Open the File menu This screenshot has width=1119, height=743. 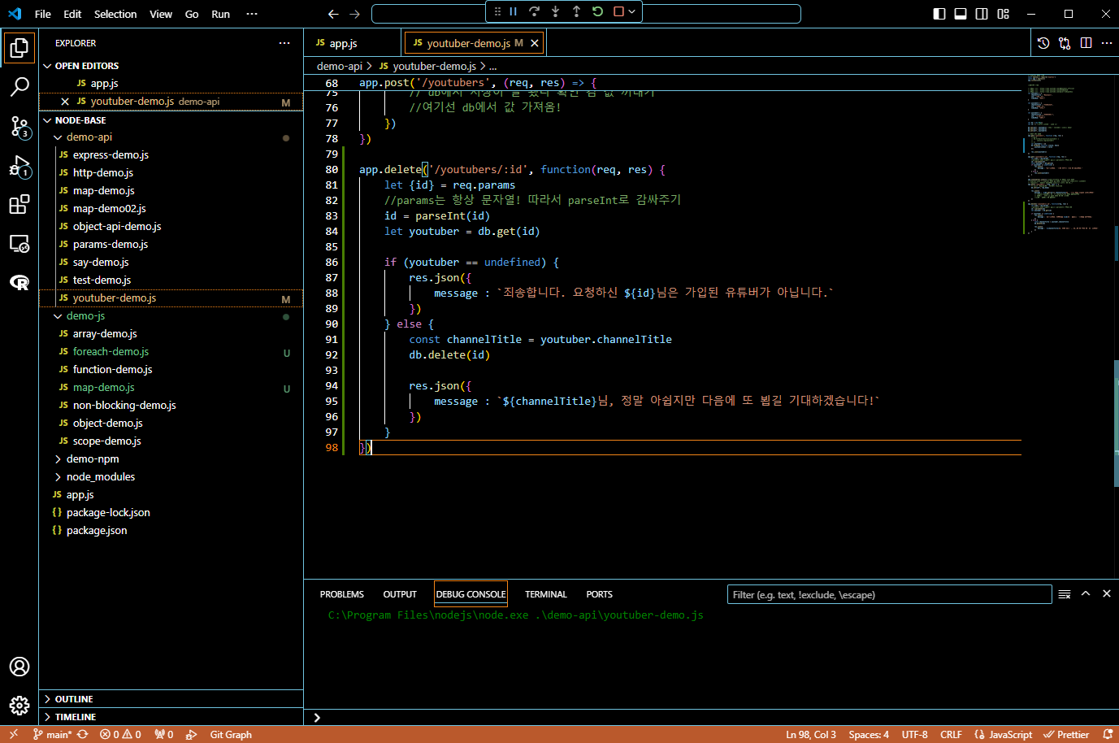43,14
